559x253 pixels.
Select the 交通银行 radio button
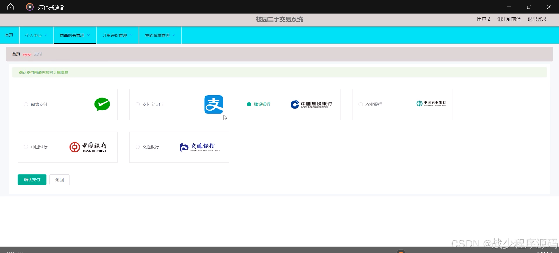click(138, 147)
